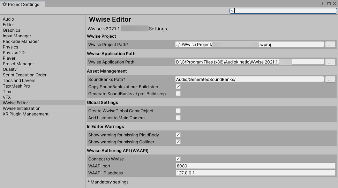Browse for SoundBanks Path
This screenshot has width=338, height=188.
point(330,79)
